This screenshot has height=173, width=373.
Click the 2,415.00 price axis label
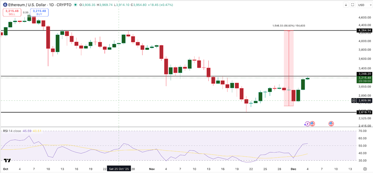point(364,126)
